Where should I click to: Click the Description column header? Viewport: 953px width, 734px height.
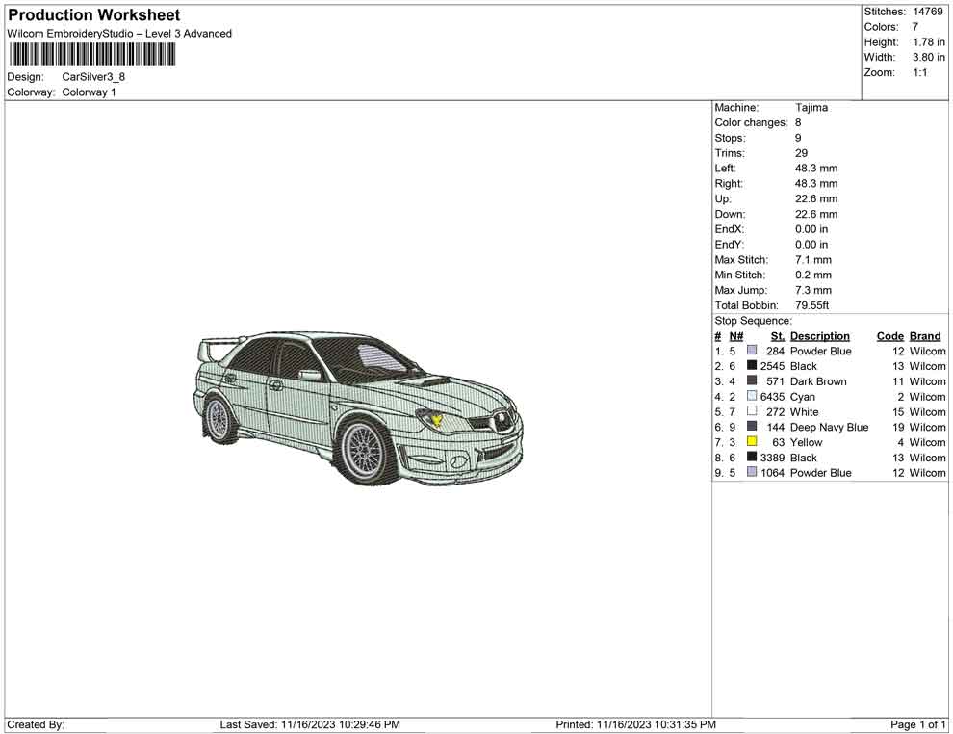819,336
